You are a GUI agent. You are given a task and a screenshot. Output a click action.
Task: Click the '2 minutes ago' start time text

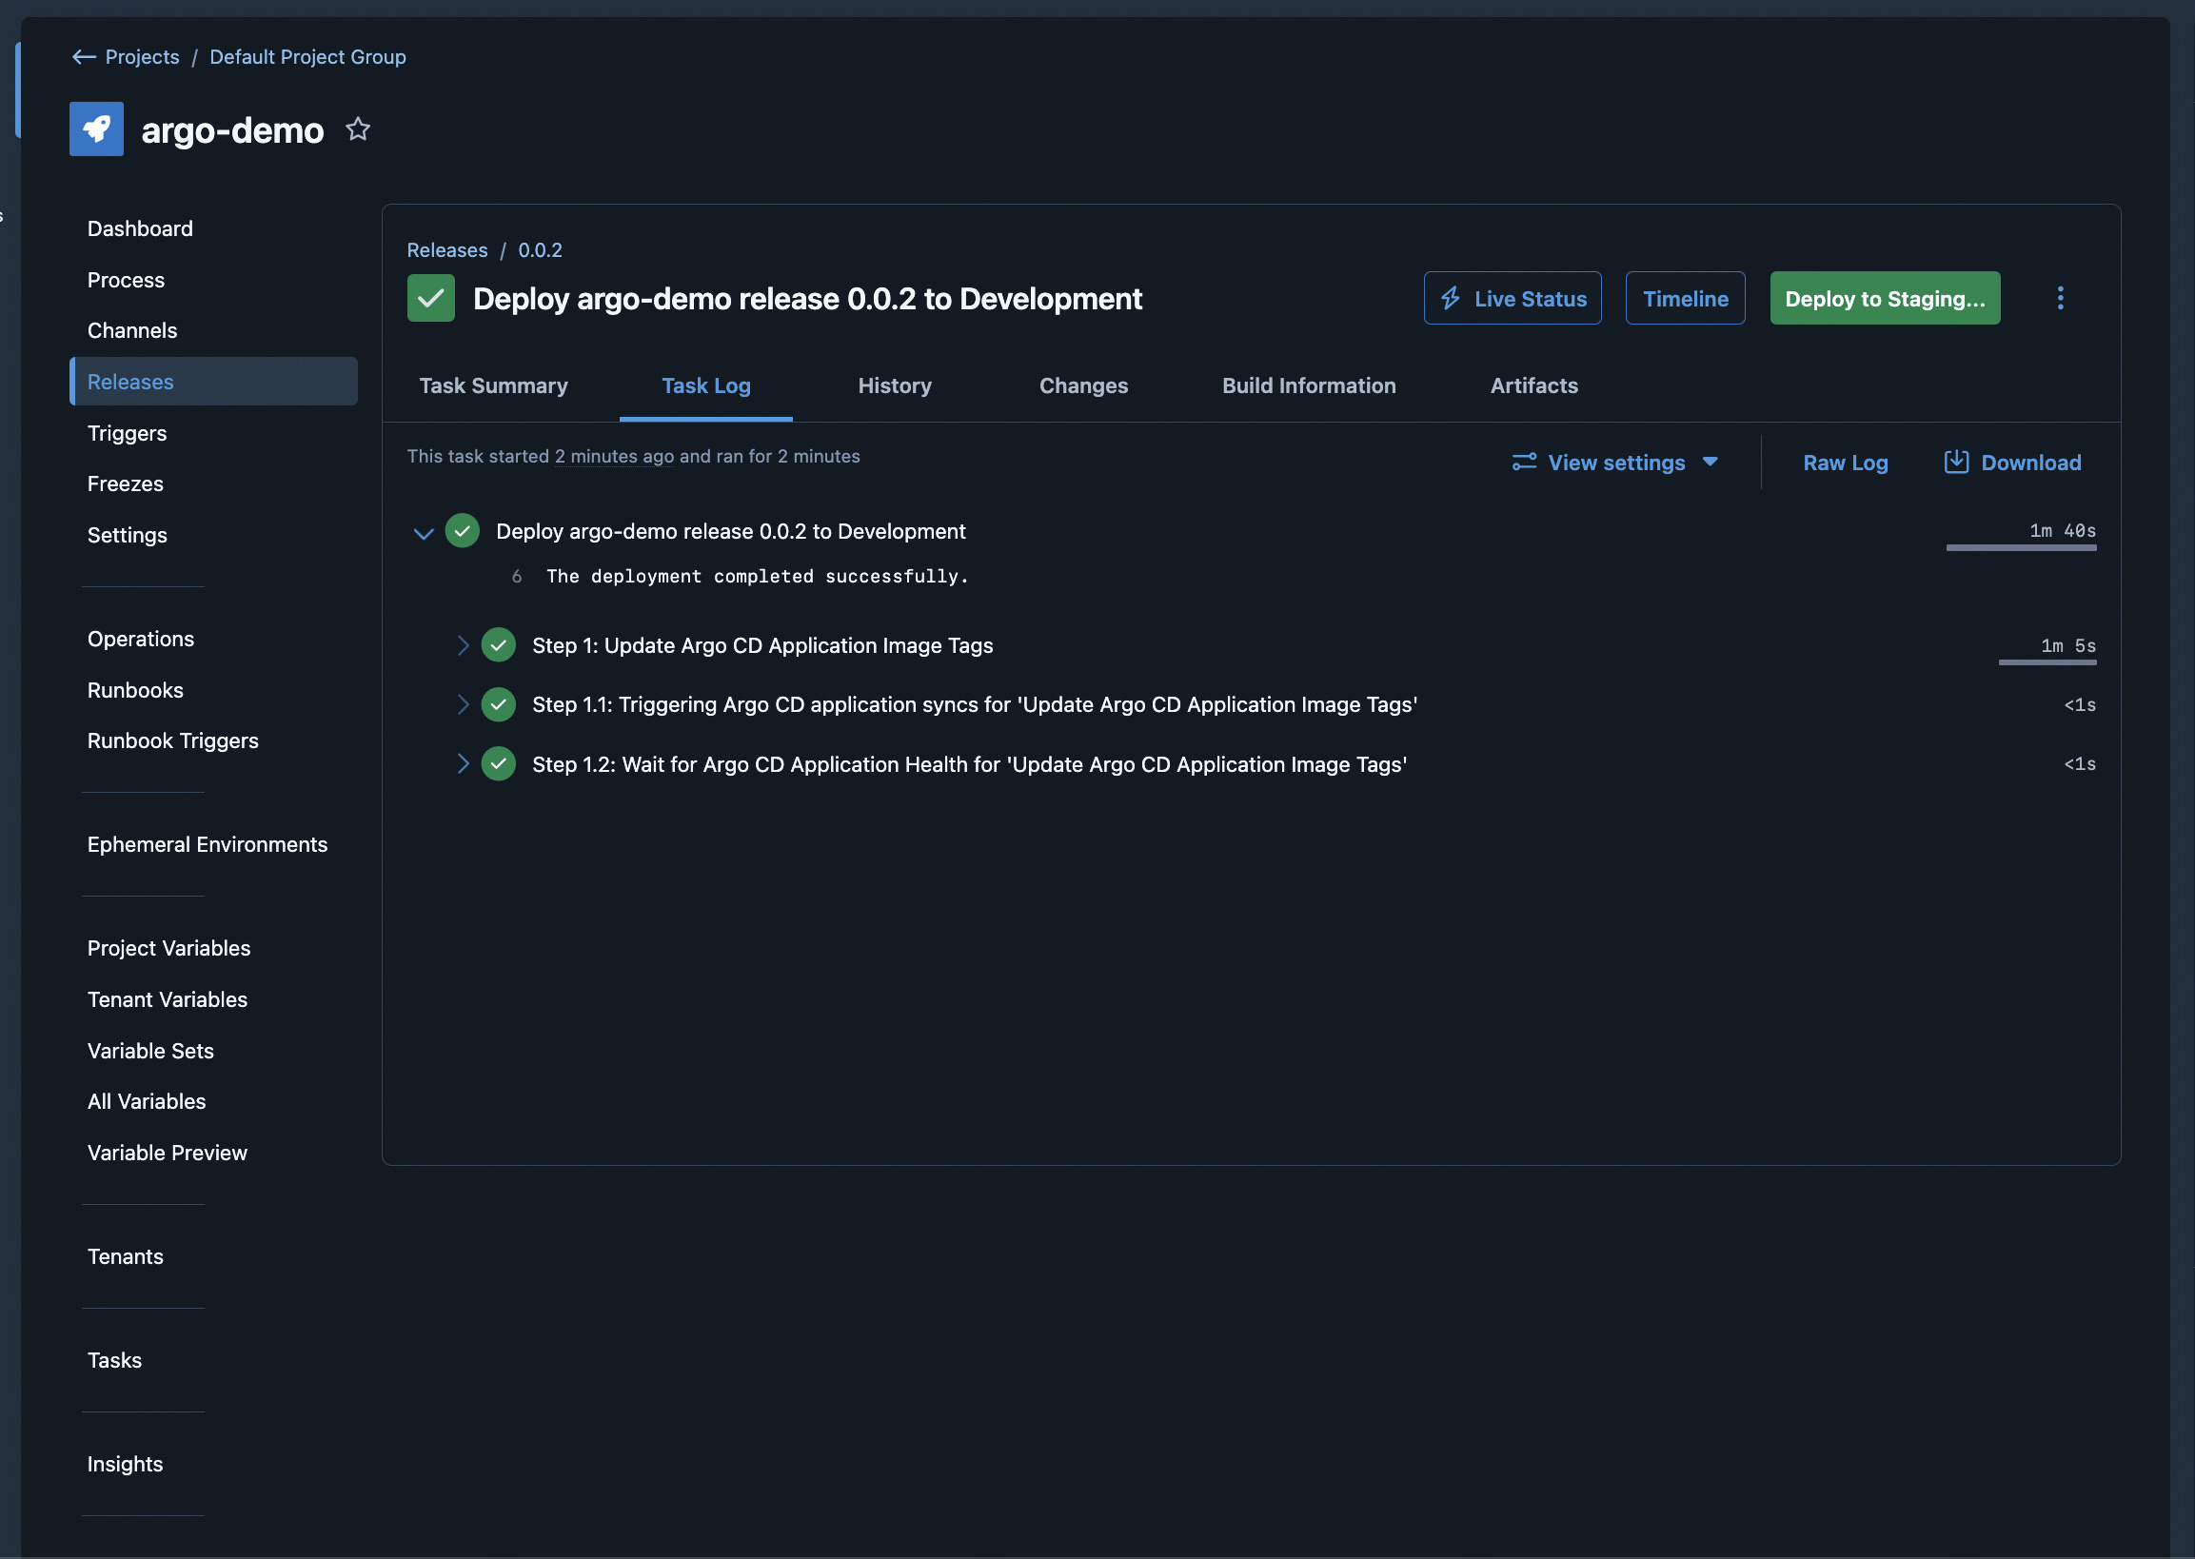click(x=614, y=456)
